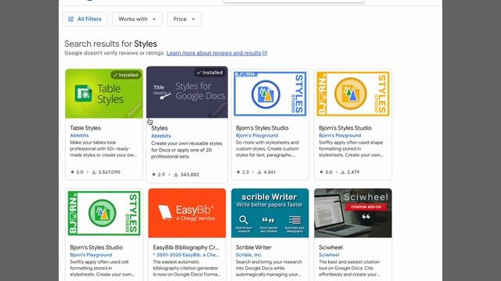Click the download icon beside 4,861
This screenshot has width=501, height=281.
click(x=259, y=172)
